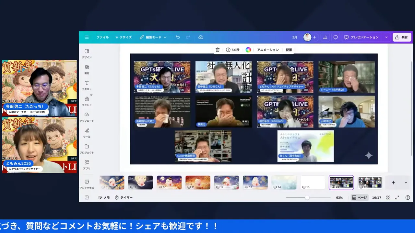This screenshot has height=233, width=415.
Task: Delete page using the trash icon
Action: point(218,50)
